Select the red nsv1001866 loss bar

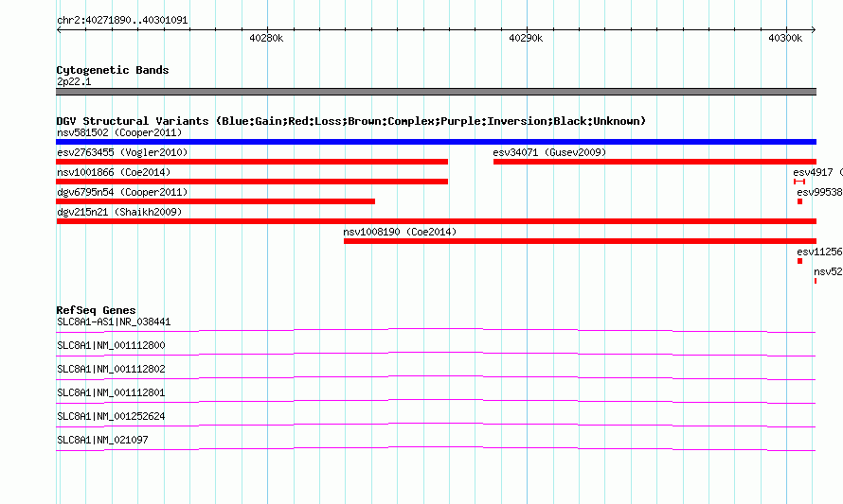pos(252,182)
